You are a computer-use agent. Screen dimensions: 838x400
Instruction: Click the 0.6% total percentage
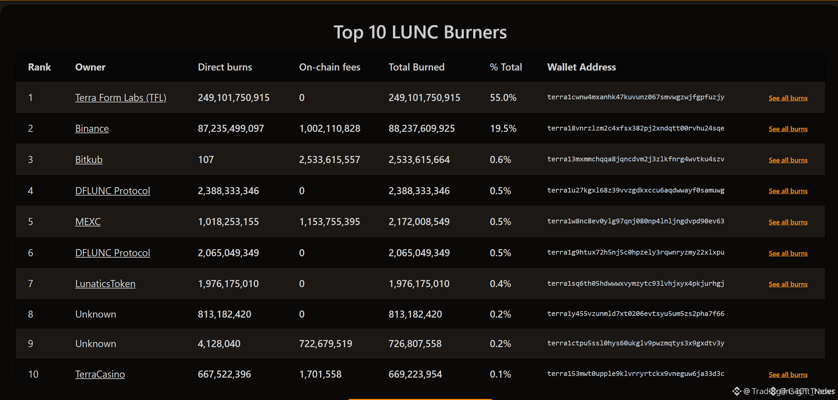501,160
